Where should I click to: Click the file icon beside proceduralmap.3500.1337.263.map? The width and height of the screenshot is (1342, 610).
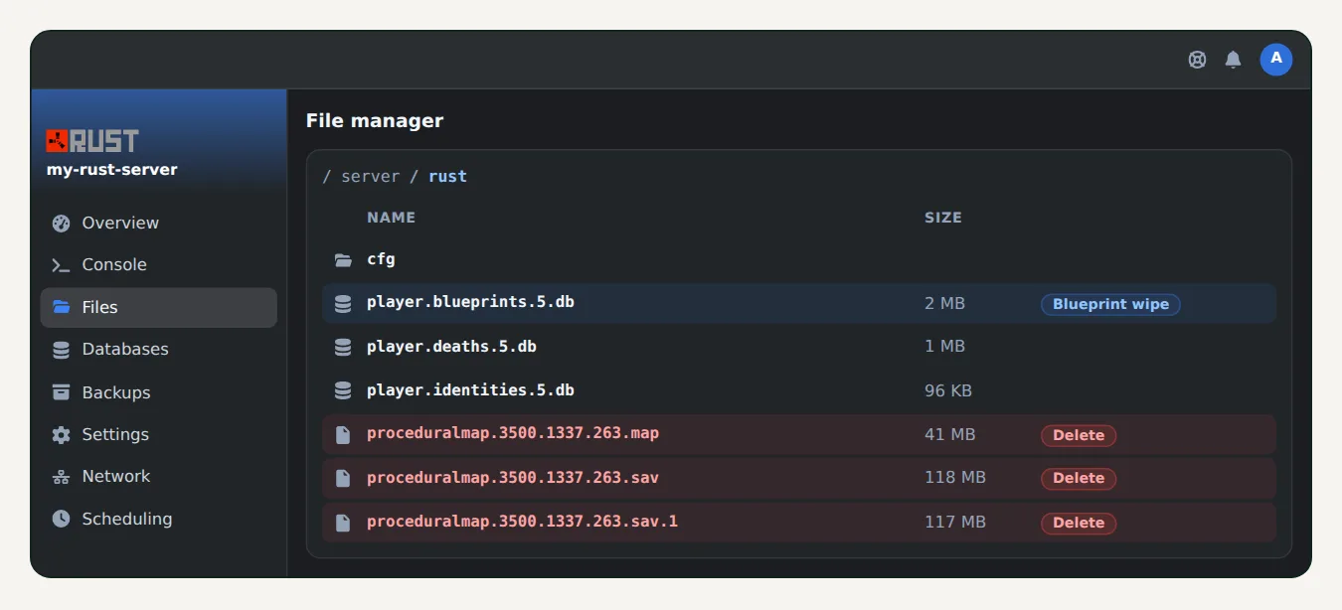pos(343,435)
